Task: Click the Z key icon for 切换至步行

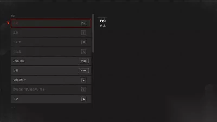Action: (x=84, y=80)
